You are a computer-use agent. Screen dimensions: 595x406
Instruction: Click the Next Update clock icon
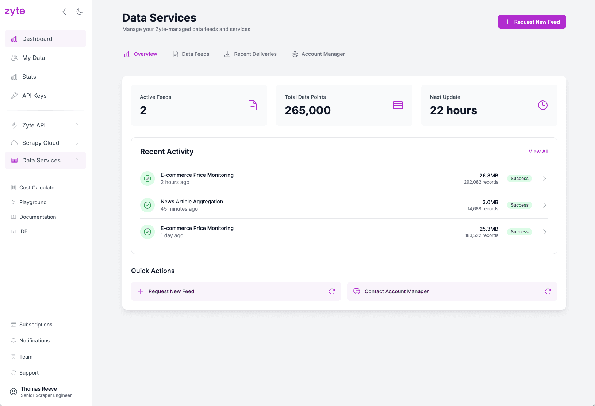pyautogui.click(x=543, y=105)
